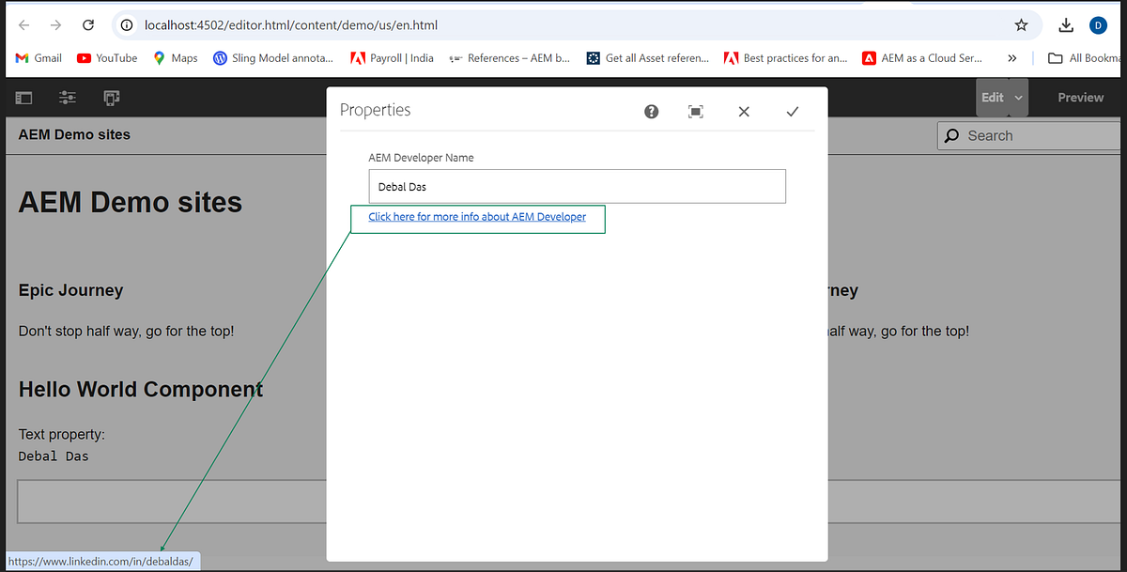Click the AEM Developer Name input field
The height and width of the screenshot is (572, 1127).
577,186
